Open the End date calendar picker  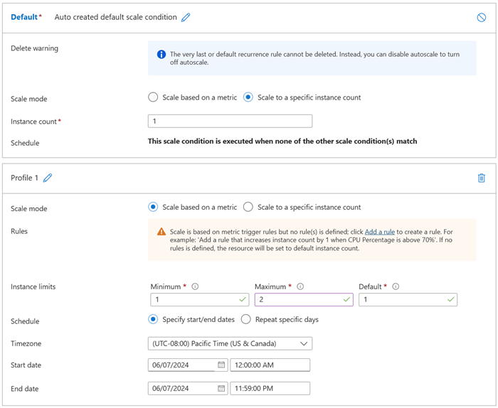click(221, 388)
